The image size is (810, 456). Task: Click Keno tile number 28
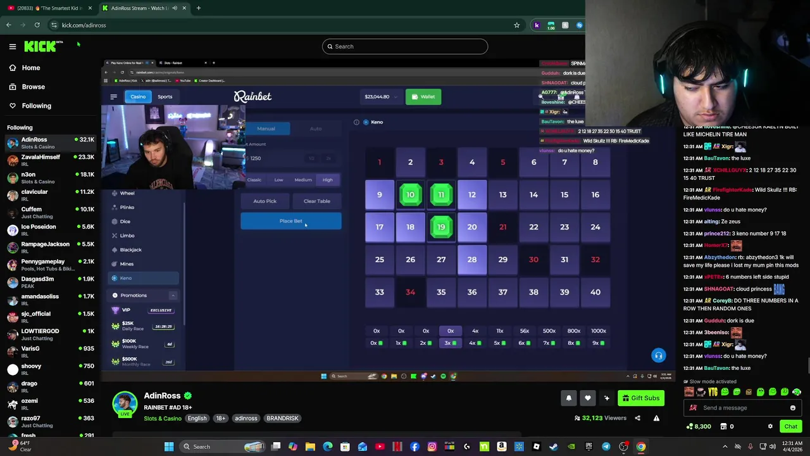(472, 260)
